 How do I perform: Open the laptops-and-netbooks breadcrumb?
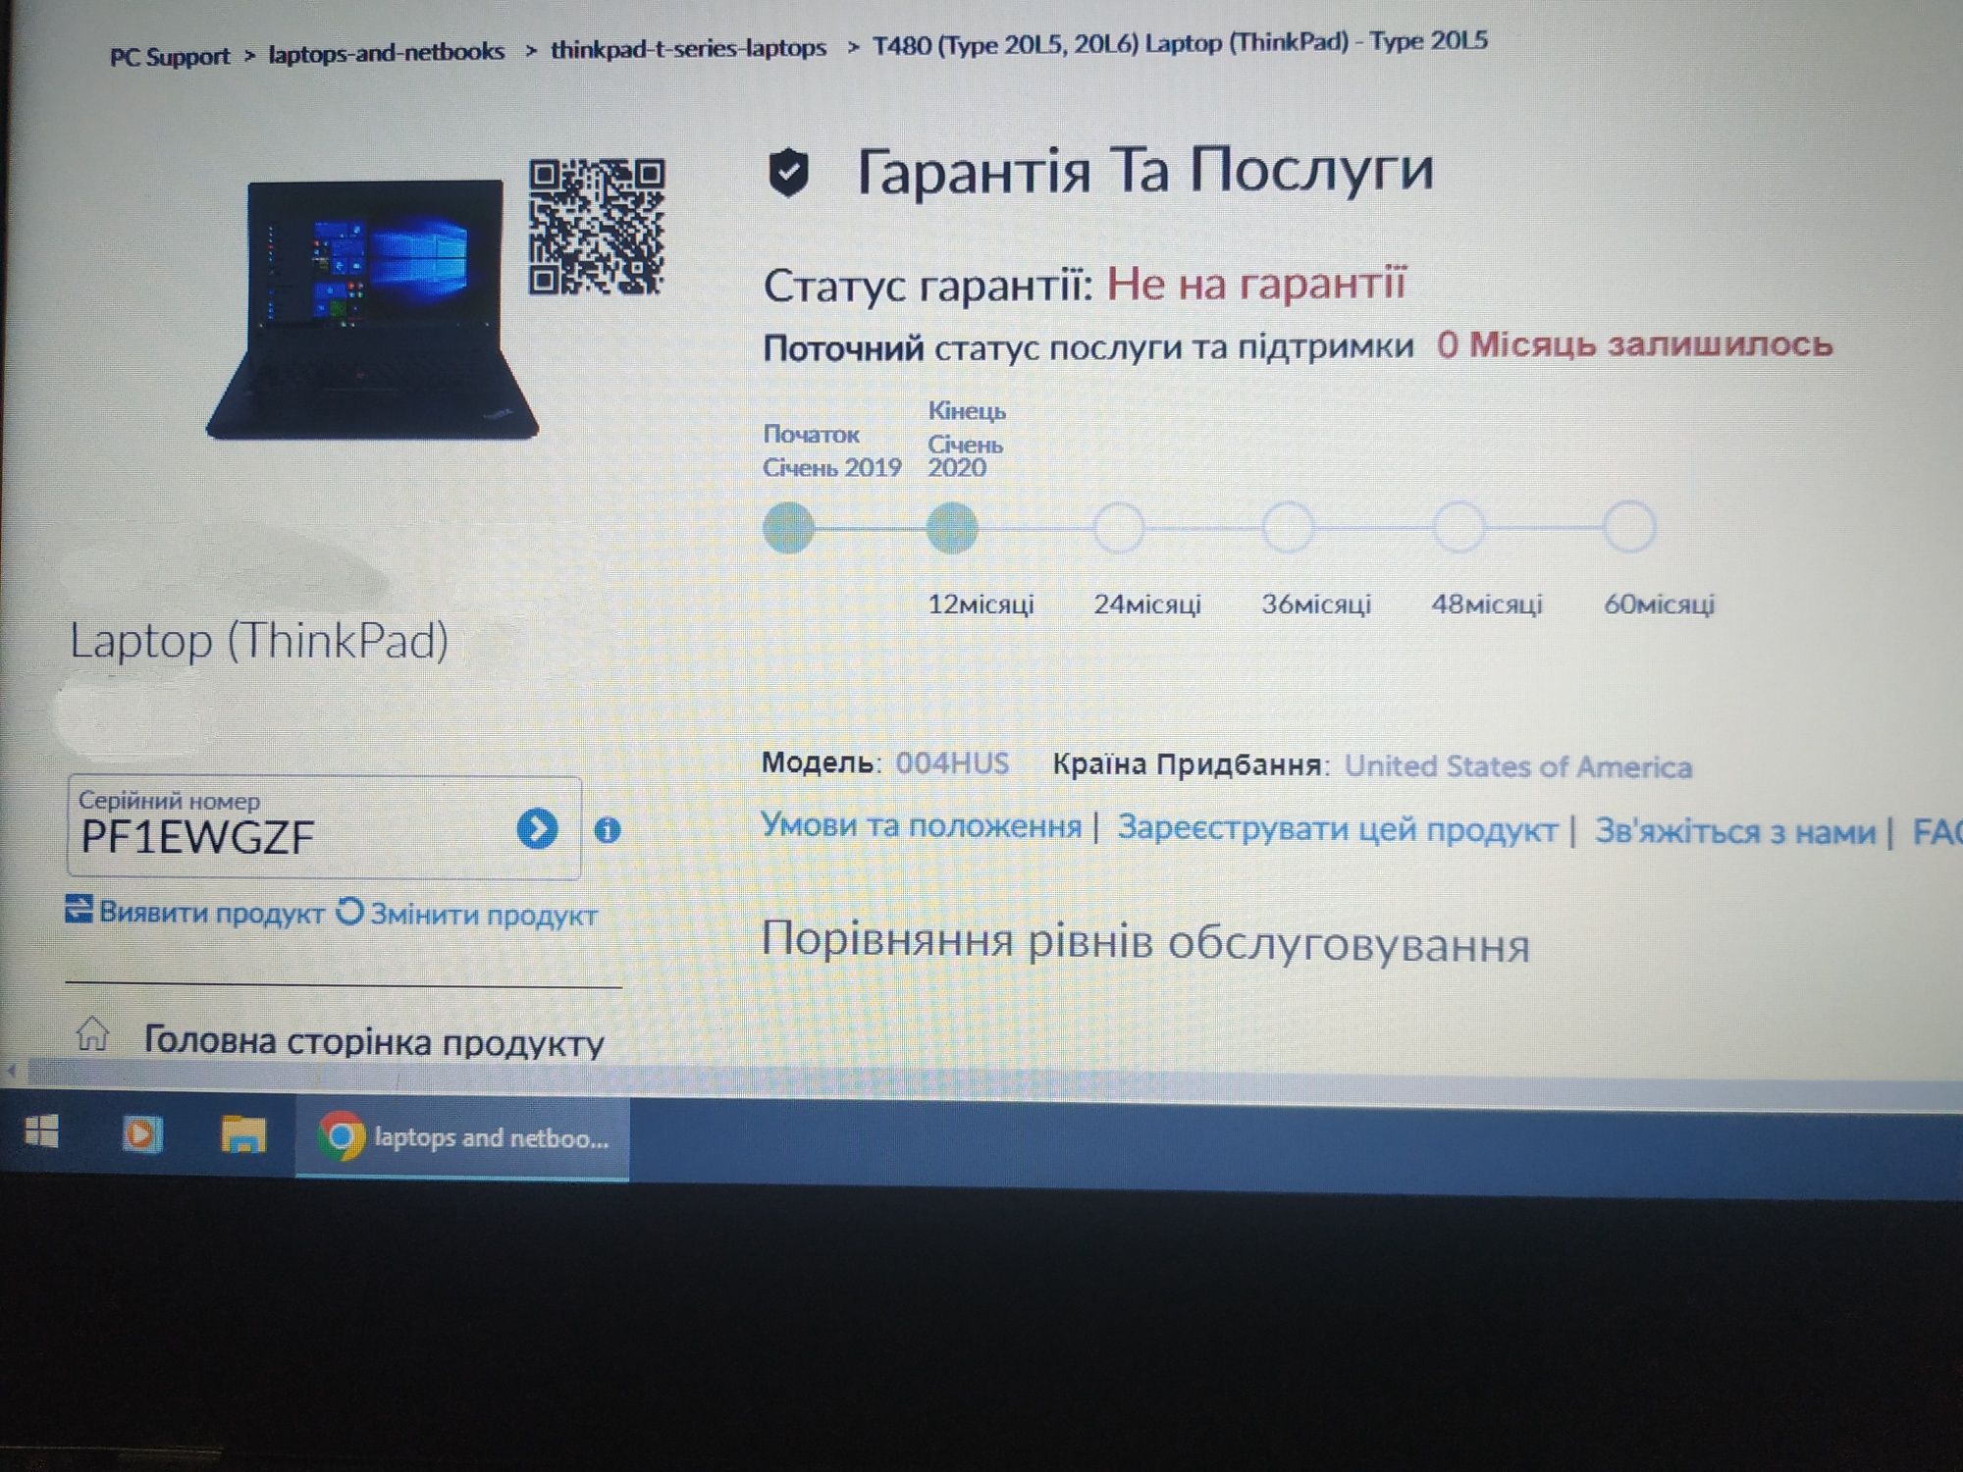coord(387,52)
